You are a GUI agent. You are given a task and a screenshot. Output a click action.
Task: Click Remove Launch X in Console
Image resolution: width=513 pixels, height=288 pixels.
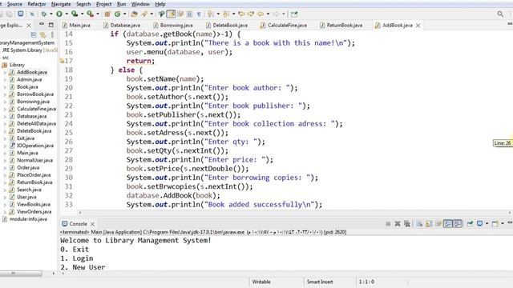(x=398, y=224)
